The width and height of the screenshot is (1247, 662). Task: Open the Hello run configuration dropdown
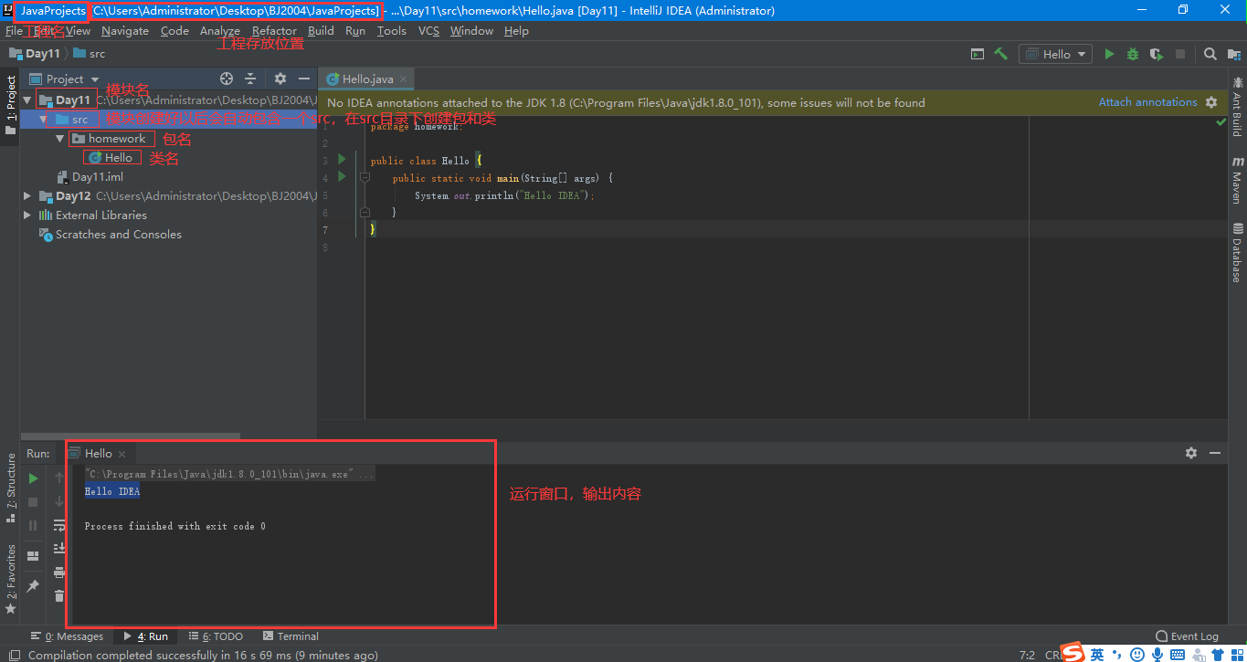click(x=1056, y=54)
